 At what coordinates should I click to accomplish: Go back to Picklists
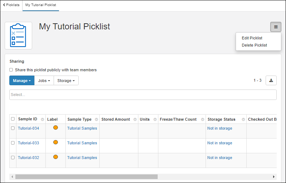click(11, 5)
